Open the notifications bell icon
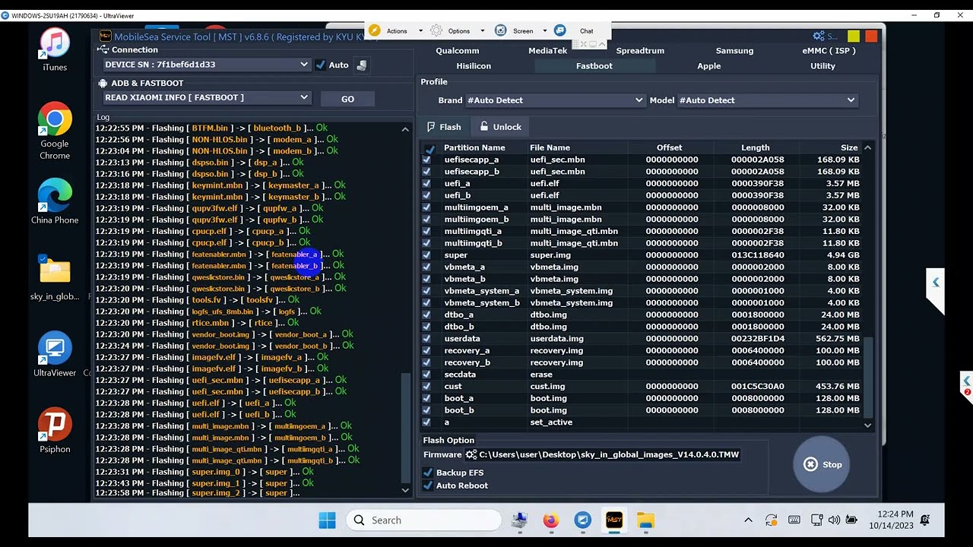 tap(925, 520)
